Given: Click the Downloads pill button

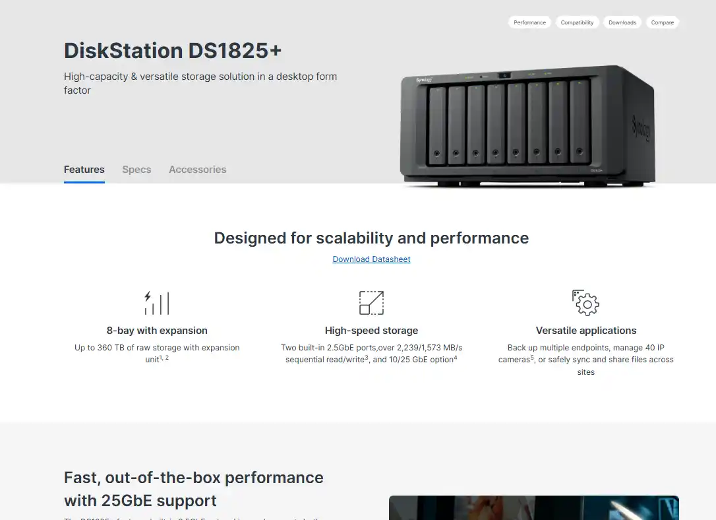Looking at the screenshot, I should click(x=622, y=22).
